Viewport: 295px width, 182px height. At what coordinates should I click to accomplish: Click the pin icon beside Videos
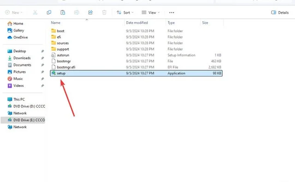tap(42, 86)
